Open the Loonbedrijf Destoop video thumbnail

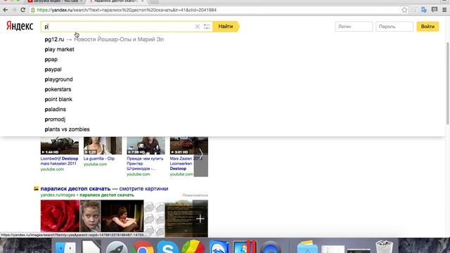tap(59, 145)
